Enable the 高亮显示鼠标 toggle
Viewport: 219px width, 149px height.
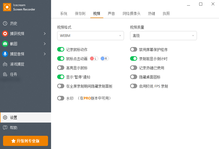coord(61,68)
